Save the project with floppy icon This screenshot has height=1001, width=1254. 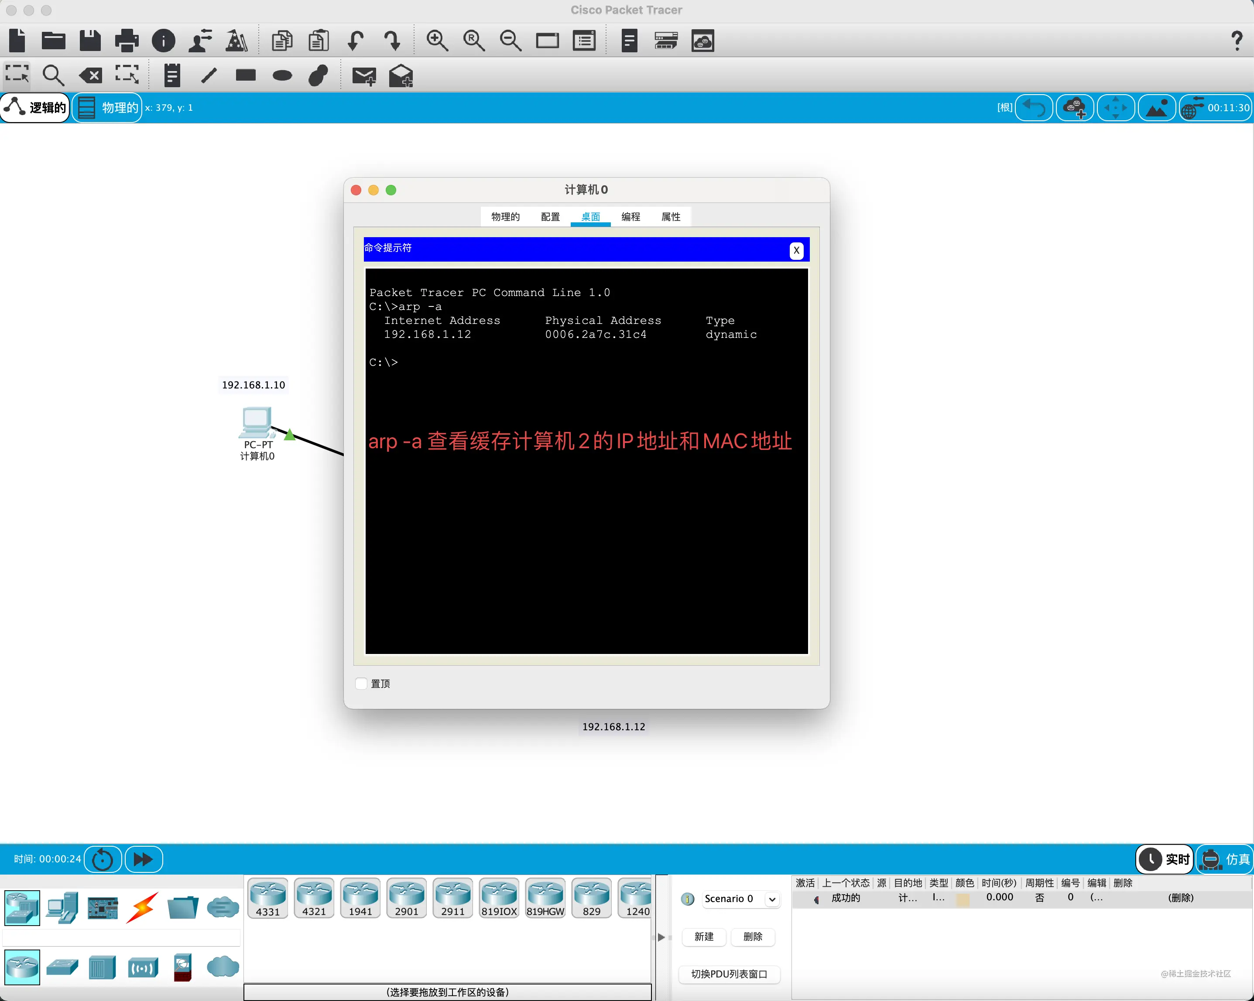90,41
